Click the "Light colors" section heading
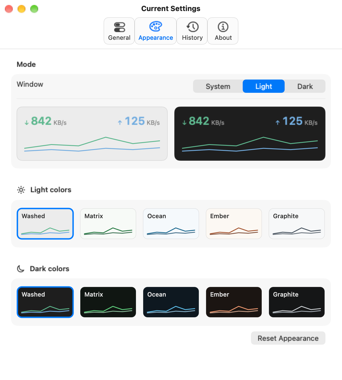The image size is (342, 380). click(51, 190)
